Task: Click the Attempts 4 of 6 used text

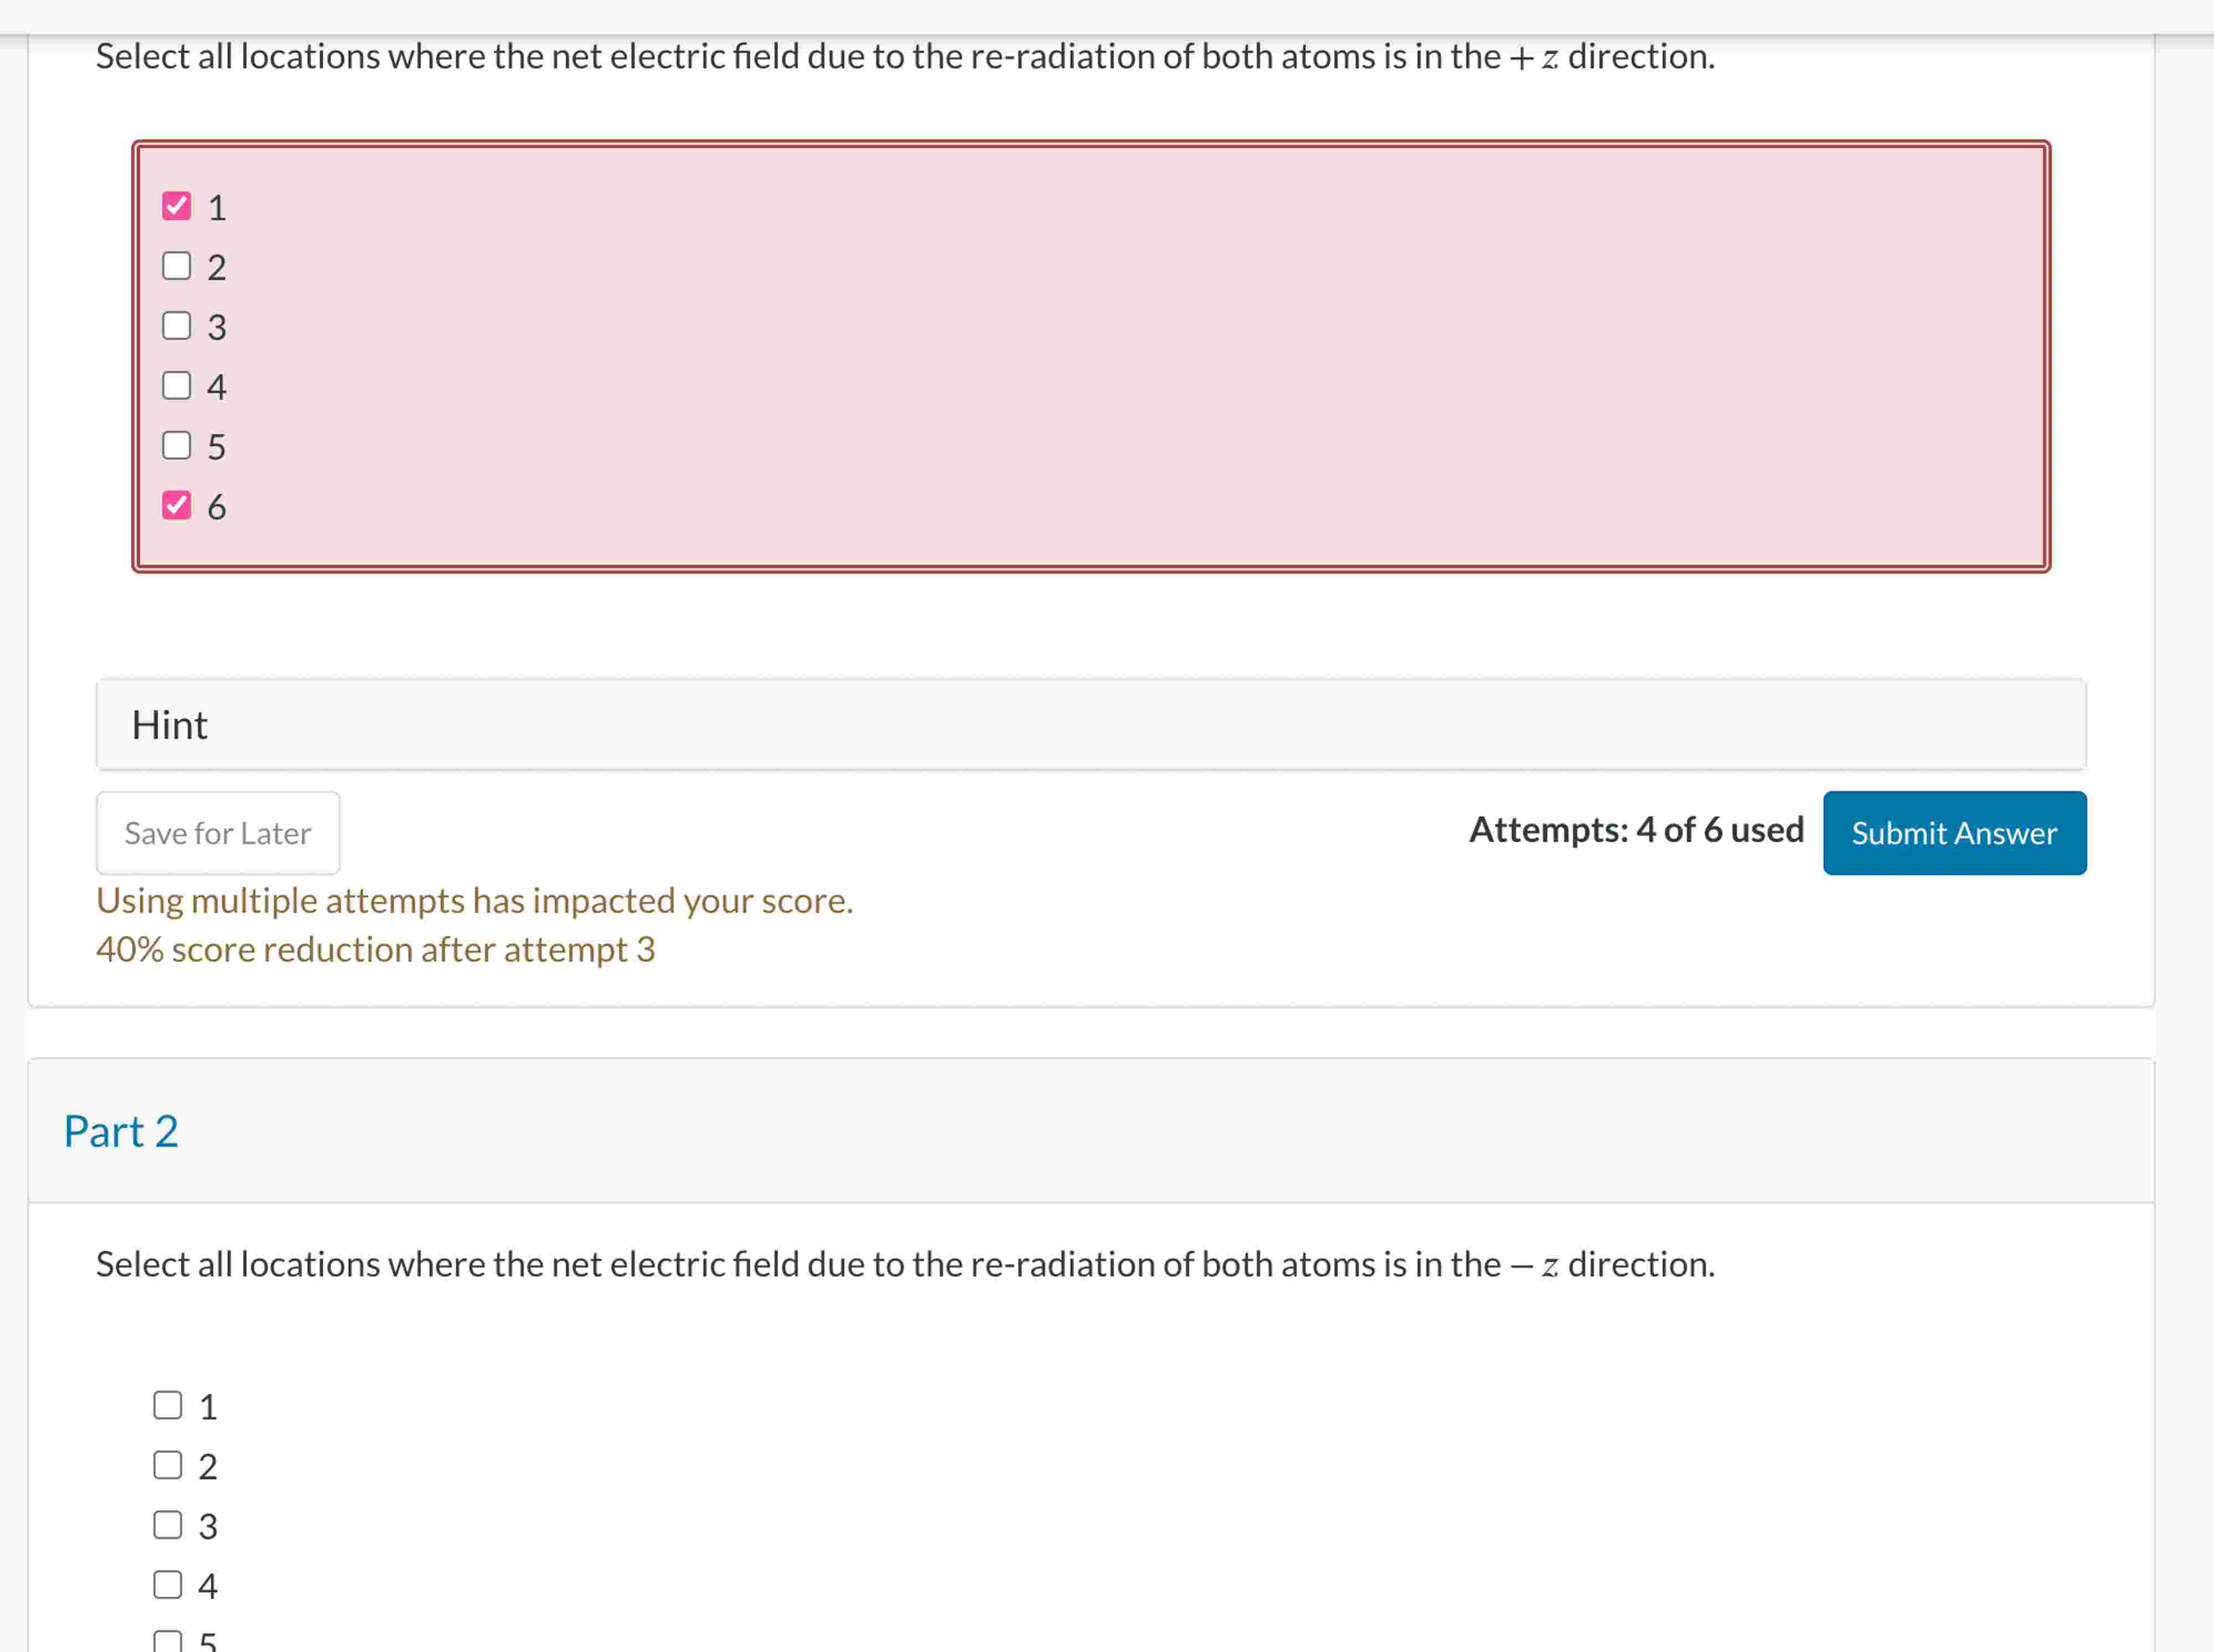Action: pos(1636,830)
